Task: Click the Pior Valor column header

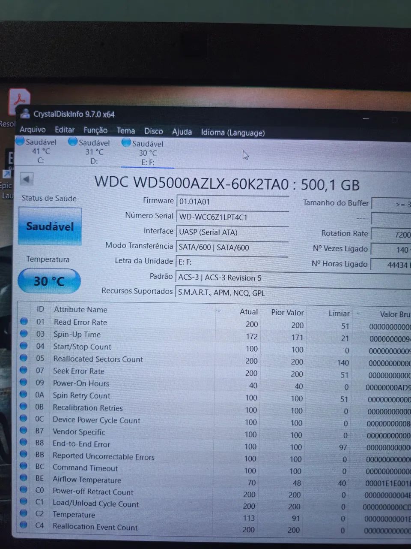Action: [x=287, y=313]
